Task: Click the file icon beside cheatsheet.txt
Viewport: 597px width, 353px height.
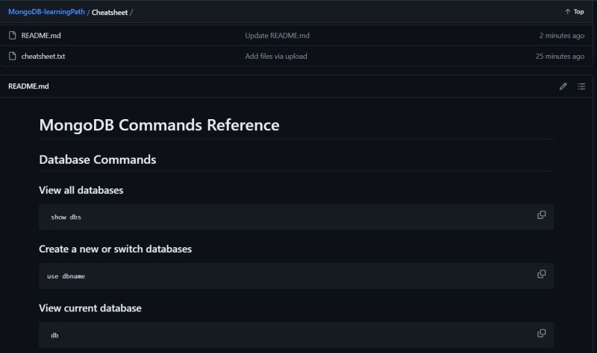Action: (13, 57)
